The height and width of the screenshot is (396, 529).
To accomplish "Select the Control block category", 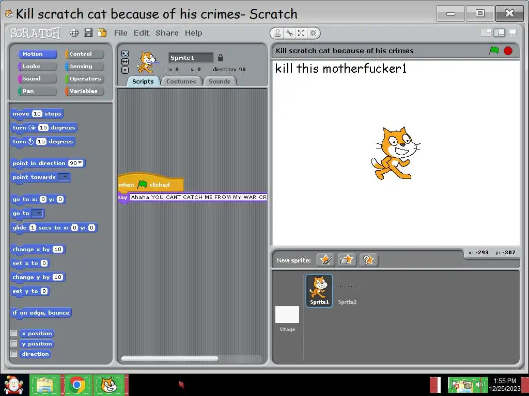I will (84, 54).
